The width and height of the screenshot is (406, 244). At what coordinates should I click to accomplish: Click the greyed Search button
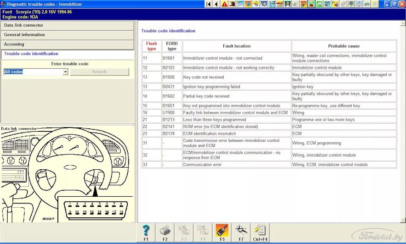pyautogui.click(x=99, y=72)
